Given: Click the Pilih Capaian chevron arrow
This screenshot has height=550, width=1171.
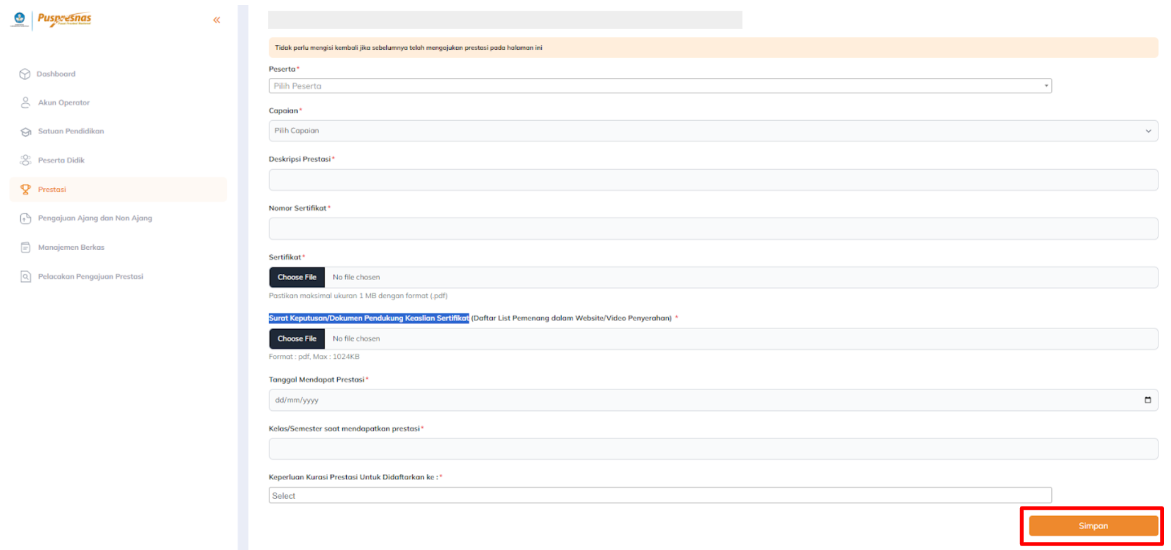Looking at the screenshot, I should click(1148, 132).
